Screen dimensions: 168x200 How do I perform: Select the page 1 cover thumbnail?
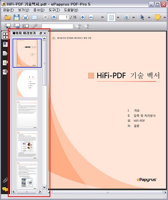(x=27, y=53)
